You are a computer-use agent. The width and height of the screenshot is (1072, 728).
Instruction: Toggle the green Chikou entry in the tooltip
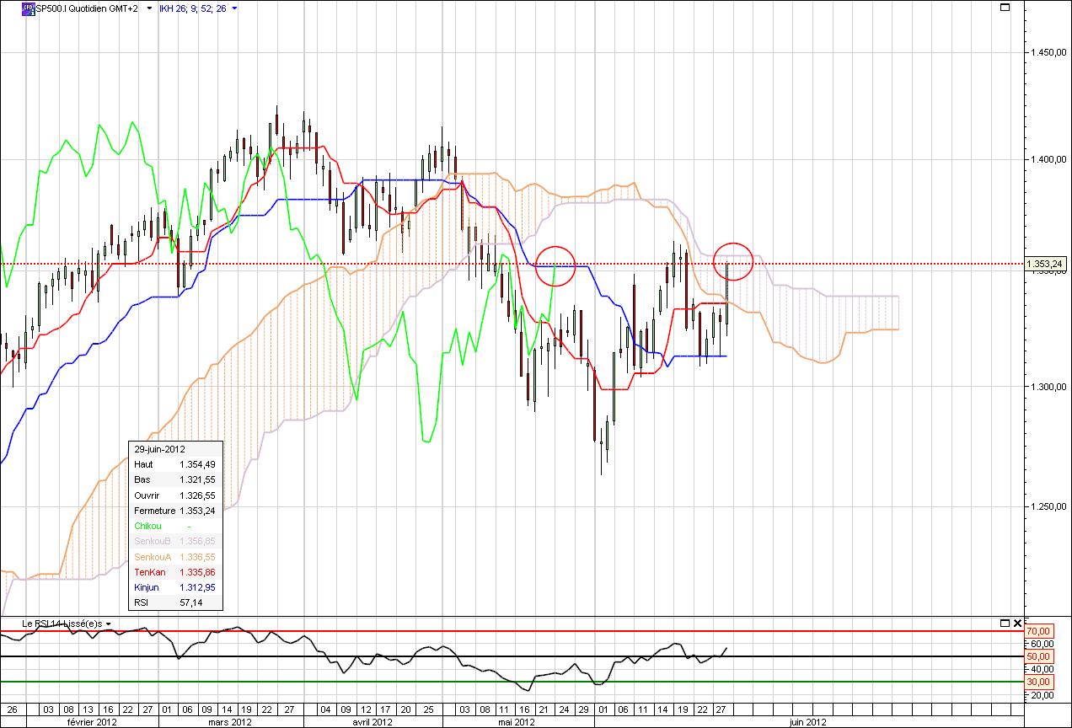[149, 526]
